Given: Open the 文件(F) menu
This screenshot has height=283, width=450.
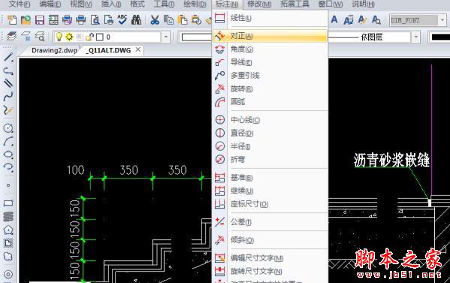Looking at the screenshot, I should (20, 5).
